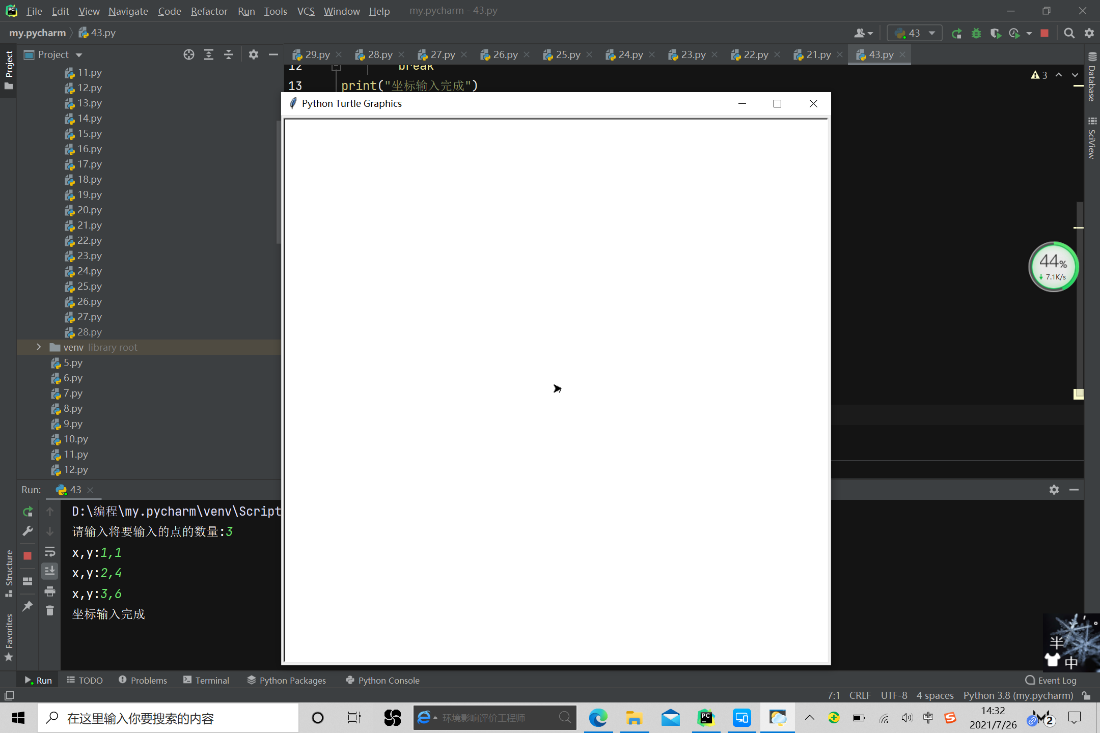
Task: Open the Terminal tool window
Action: pyautogui.click(x=206, y=681)
